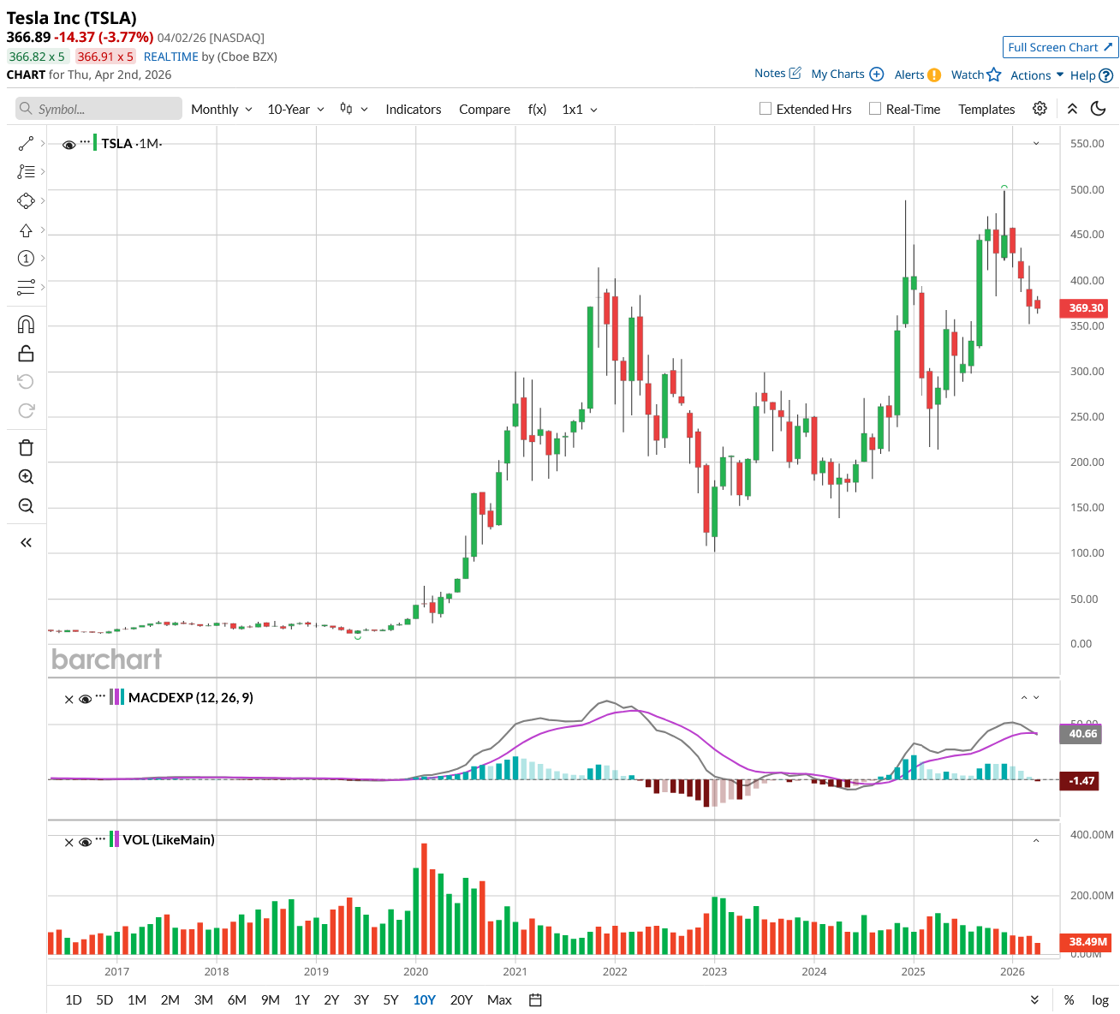Click the Full Screen Chart button
Image resolution: width=1120 pixels, height=1014 pixels.
coord(1059,47)
